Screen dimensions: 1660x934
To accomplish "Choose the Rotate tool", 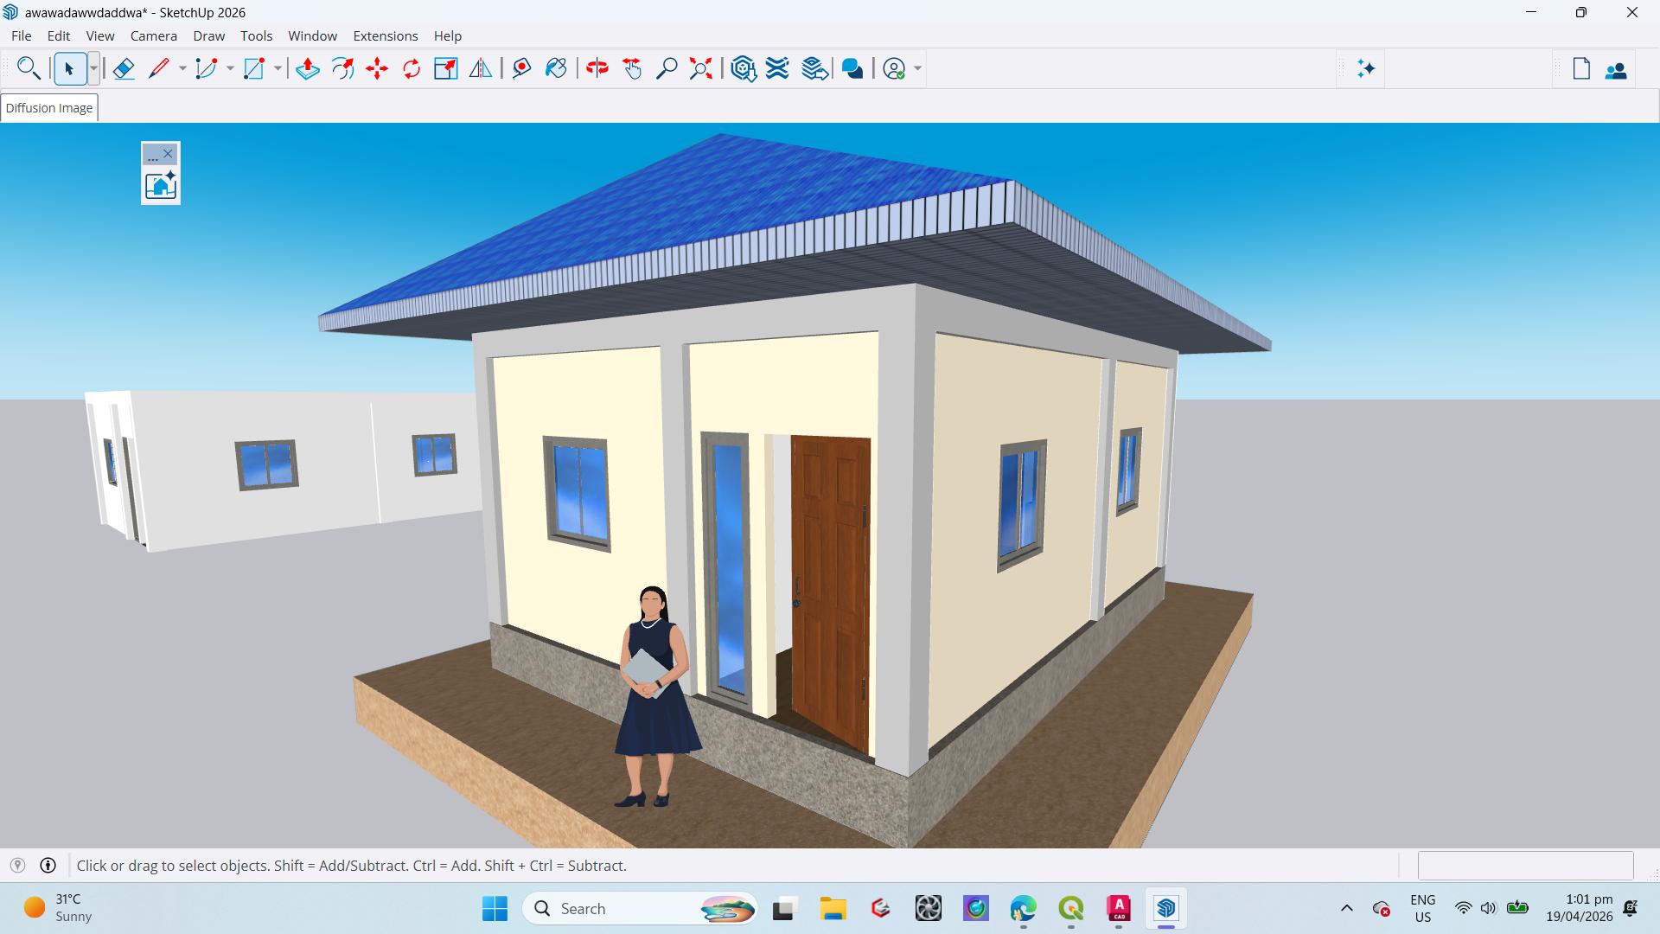I will pyautogui.click(x=412, y=68).
